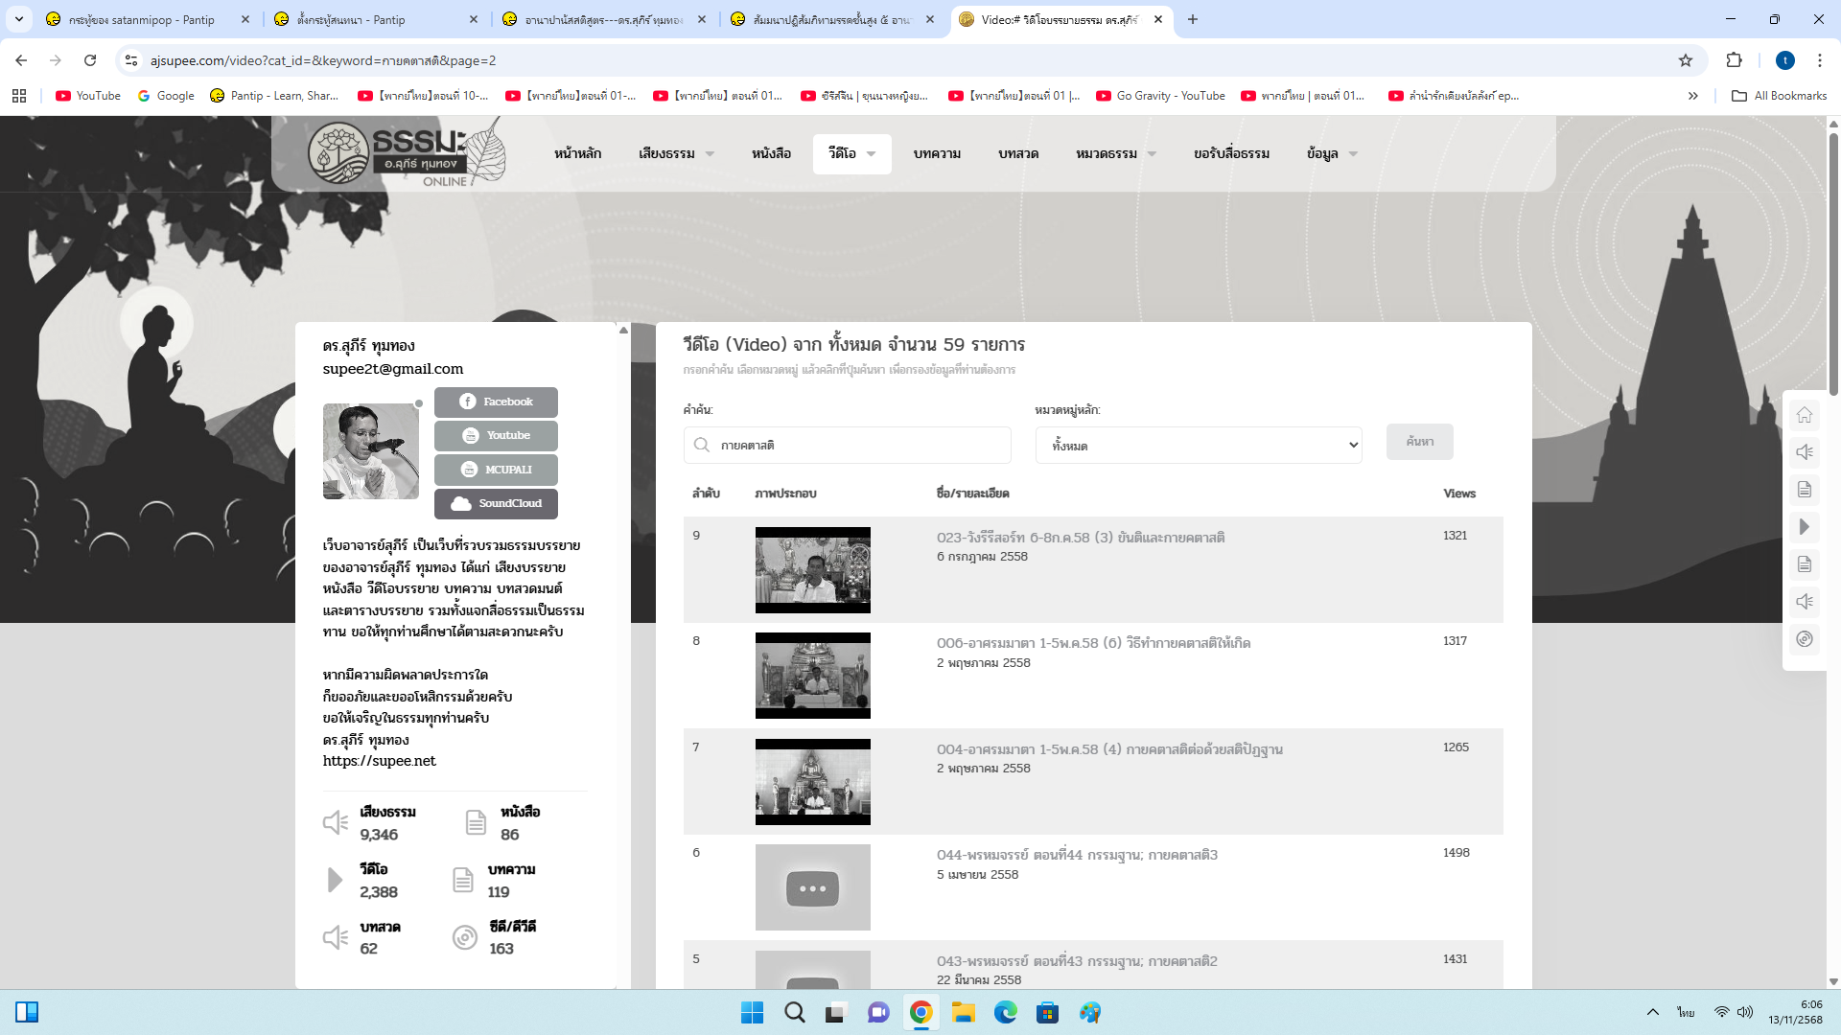This screenshot has width=1841, height=1035.
Task: Open the บทความ menu item
Action: 937,153
